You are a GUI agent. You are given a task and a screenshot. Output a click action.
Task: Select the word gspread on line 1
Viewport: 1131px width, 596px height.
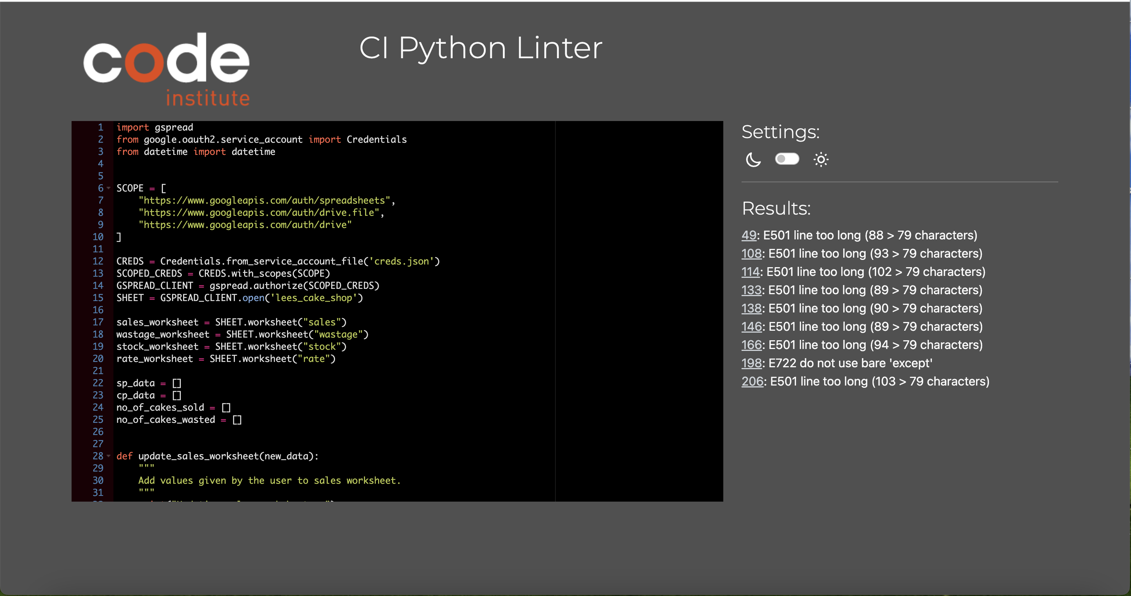(174, 127)
